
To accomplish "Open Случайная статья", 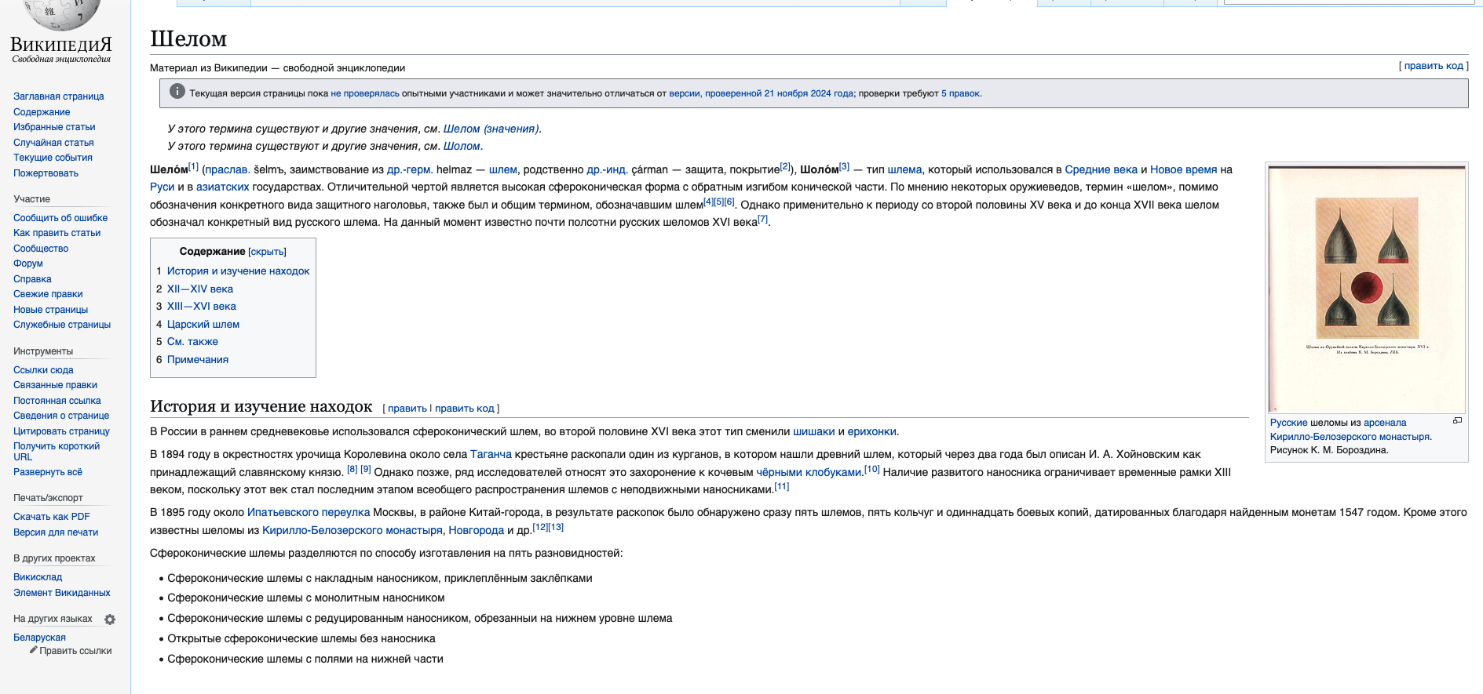I will click(x=53, y=143).
